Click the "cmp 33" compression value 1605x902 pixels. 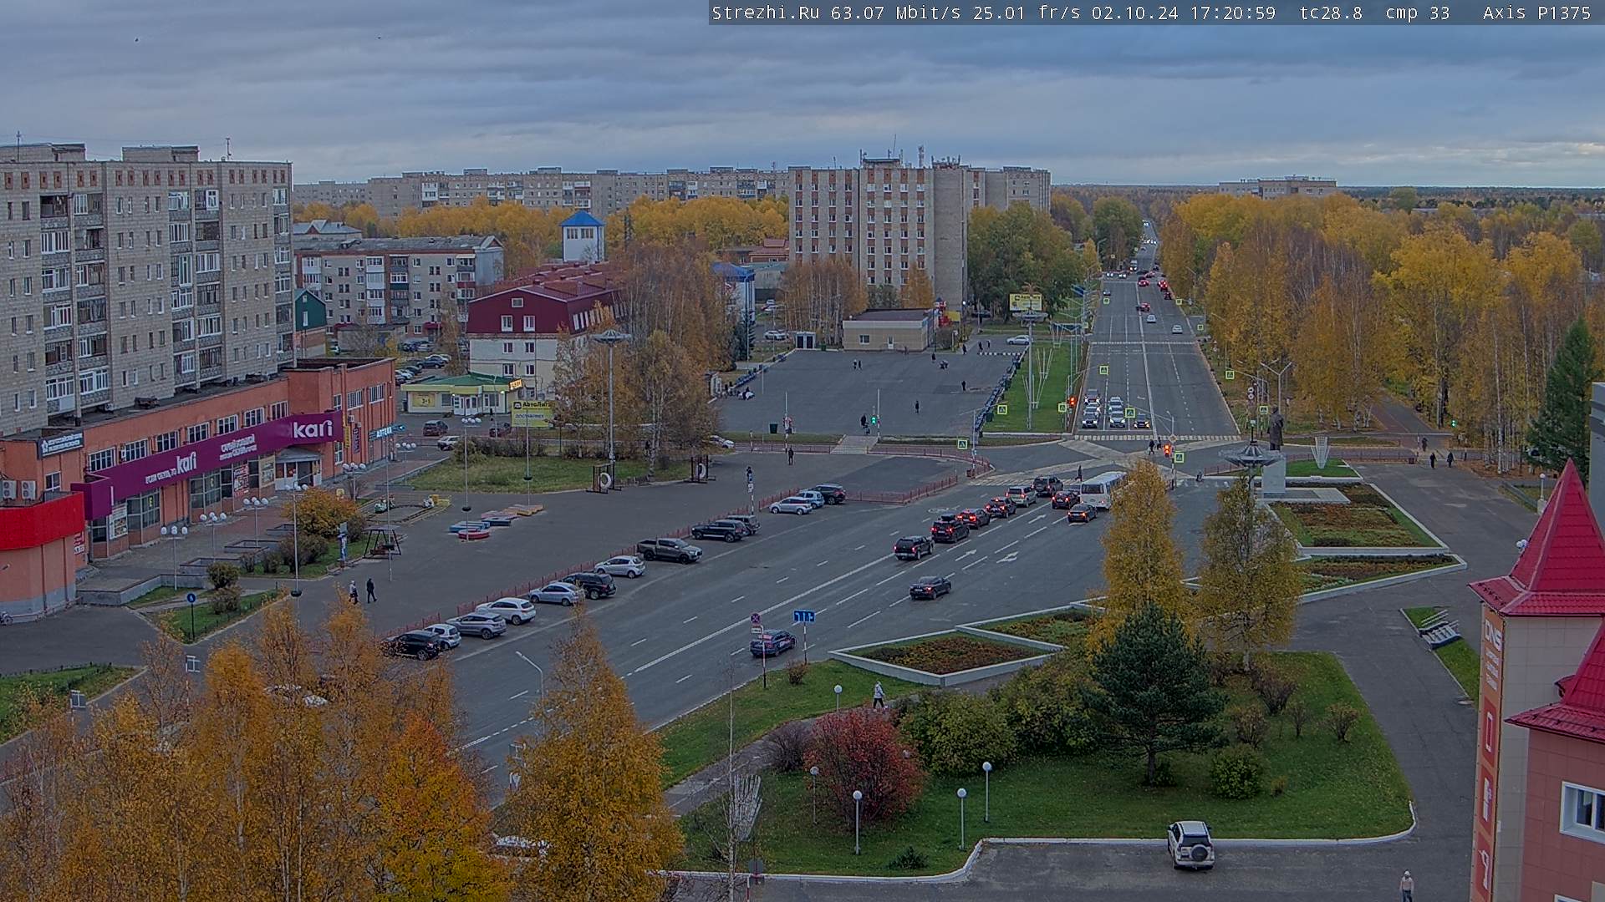tap(1417, 13)
